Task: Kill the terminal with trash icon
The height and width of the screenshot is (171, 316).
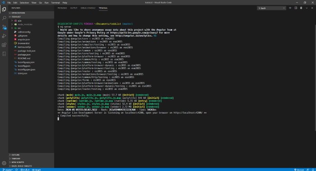Action: (301, 8)
